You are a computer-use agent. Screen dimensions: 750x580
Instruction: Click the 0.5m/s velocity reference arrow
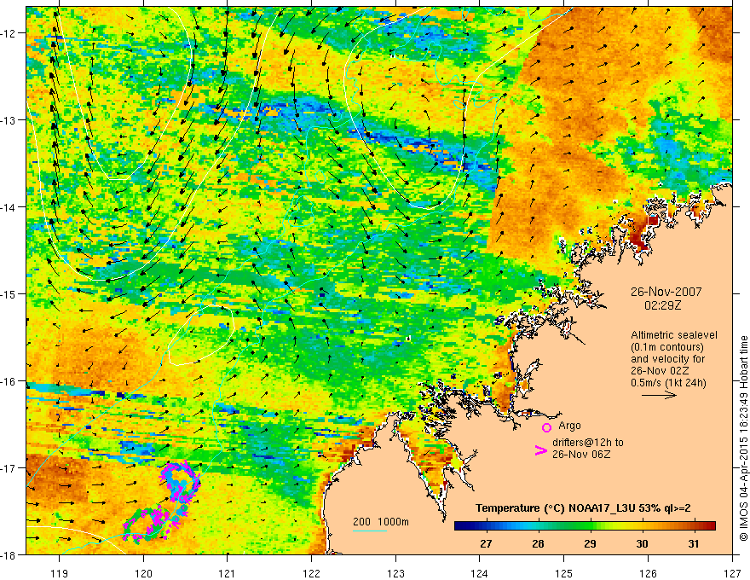(x=659, y=395)
